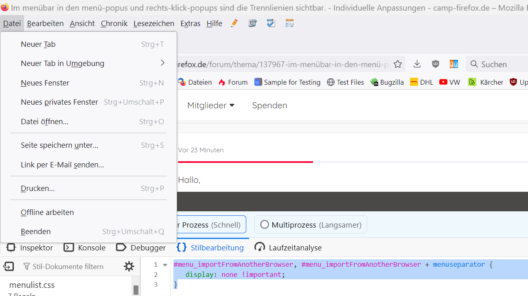Collapse the CSS rule at line 1

coord(165,265)
